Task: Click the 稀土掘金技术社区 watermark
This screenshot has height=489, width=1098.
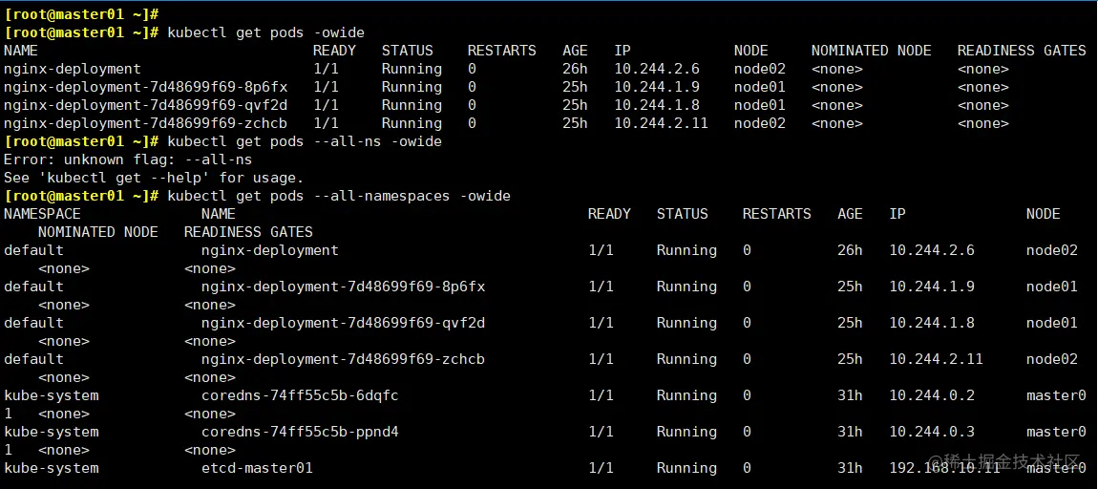Action: 1014,462
